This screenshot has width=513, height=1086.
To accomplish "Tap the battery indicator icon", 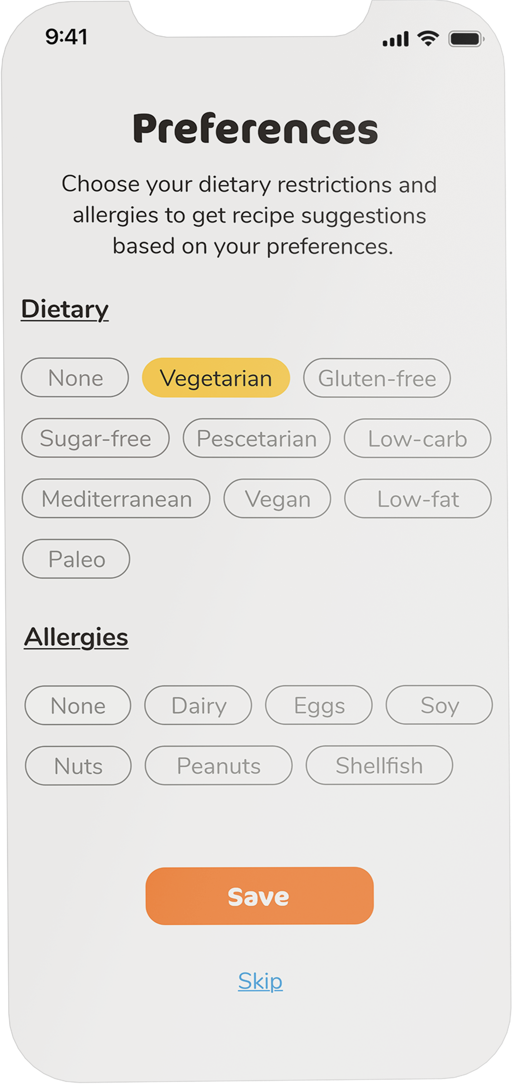I will (466, 39).
